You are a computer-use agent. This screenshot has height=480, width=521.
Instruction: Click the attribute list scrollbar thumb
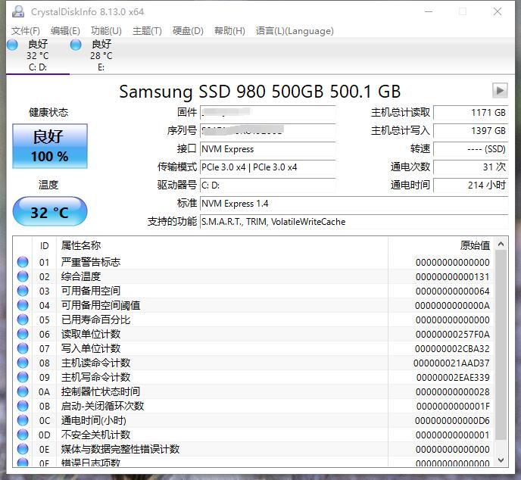click(501, 345)
